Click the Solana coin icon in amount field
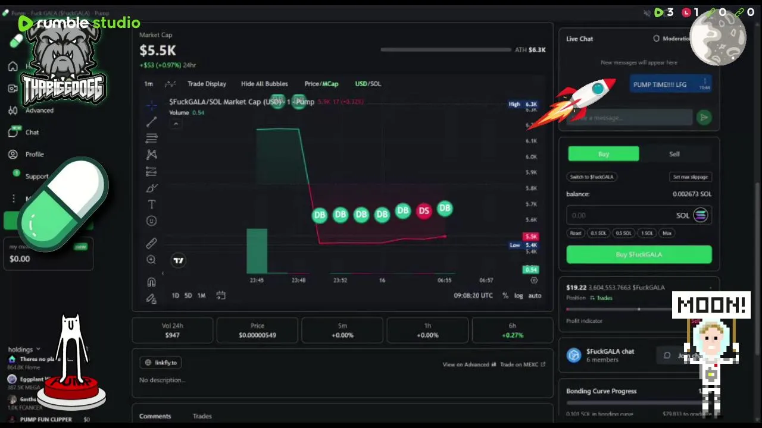This screenshot has height=428, width=762. click(701, 215)
